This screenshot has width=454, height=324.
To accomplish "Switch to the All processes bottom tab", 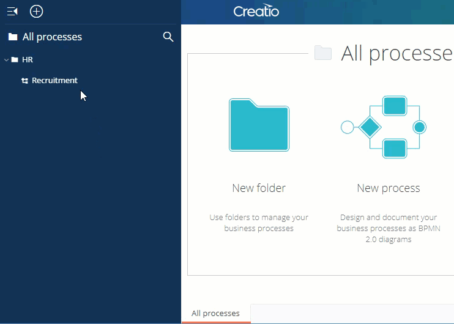I will 216,313.
